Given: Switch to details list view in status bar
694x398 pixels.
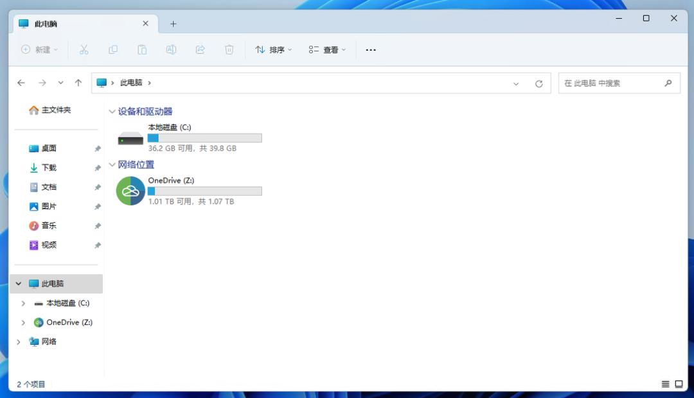Looking at the screenshot, I should coord(665,385).
